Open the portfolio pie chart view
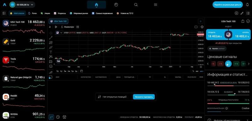252x121 pixels. [116, 5]
